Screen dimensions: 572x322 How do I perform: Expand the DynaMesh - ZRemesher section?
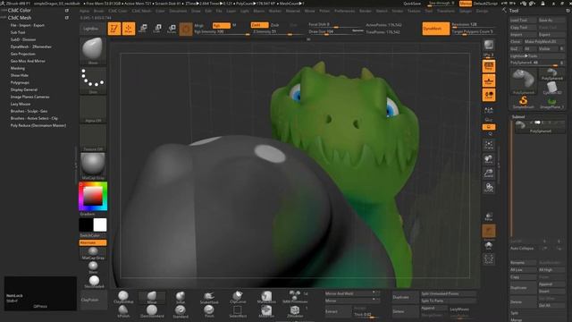[x=31, y=47]
